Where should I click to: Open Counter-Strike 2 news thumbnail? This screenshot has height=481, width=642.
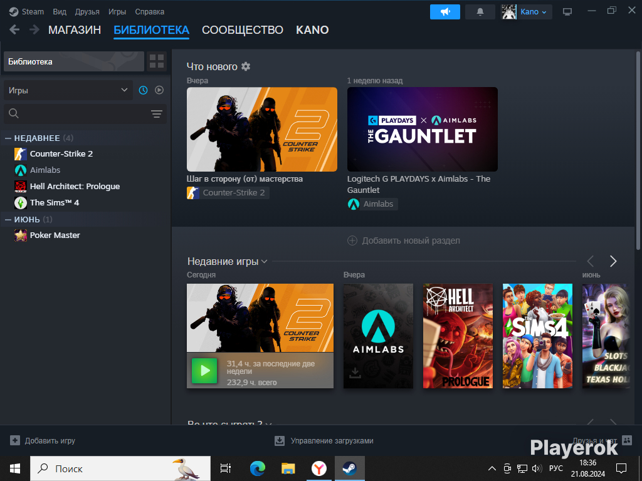262,129
